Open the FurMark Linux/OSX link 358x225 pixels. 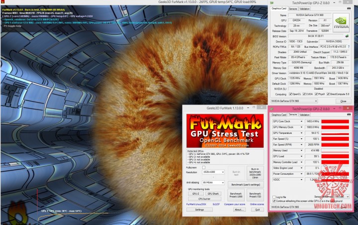pos(196,204)
